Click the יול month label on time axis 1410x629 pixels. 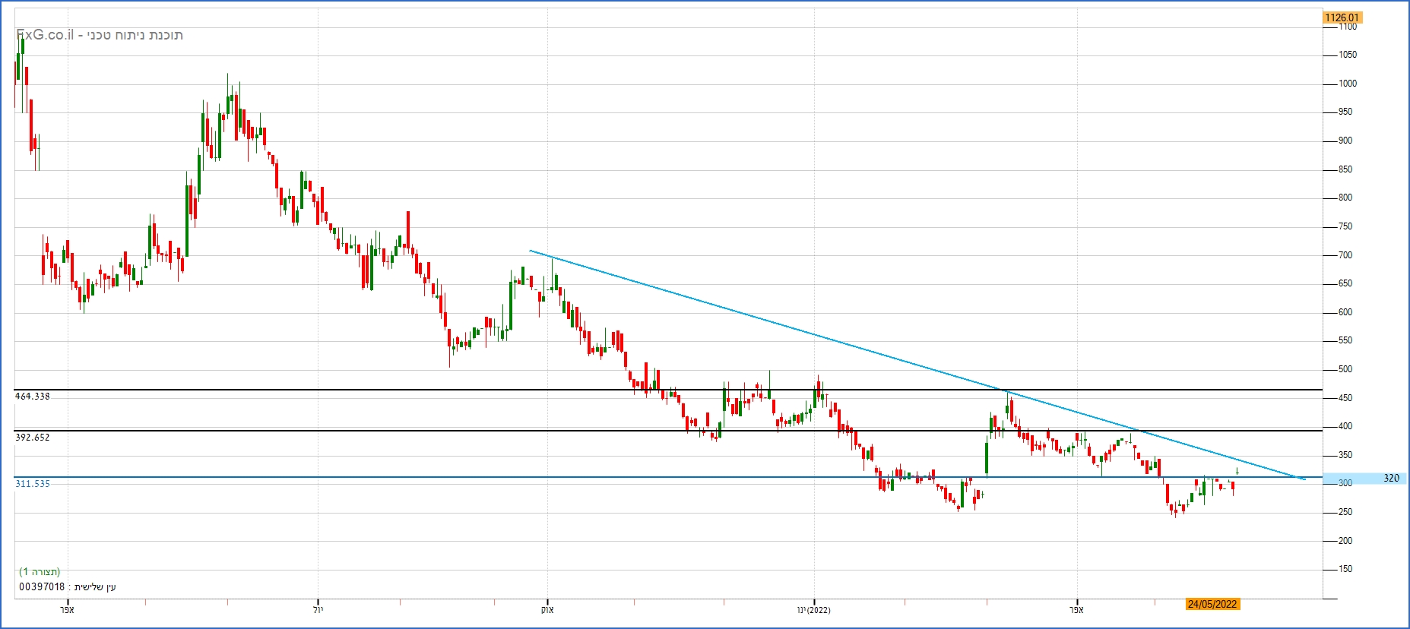tap(318, 610)
